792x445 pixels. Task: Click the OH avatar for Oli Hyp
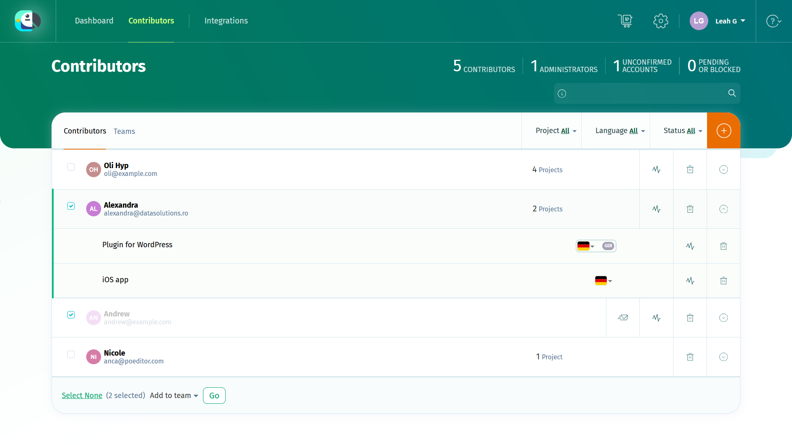[x=94, y=169]
